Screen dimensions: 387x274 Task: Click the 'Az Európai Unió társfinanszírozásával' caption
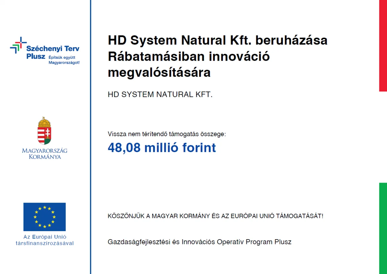click(x=45, y=240)
